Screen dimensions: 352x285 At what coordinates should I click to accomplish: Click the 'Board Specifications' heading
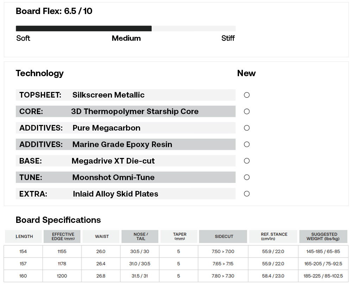coord(58,220)
